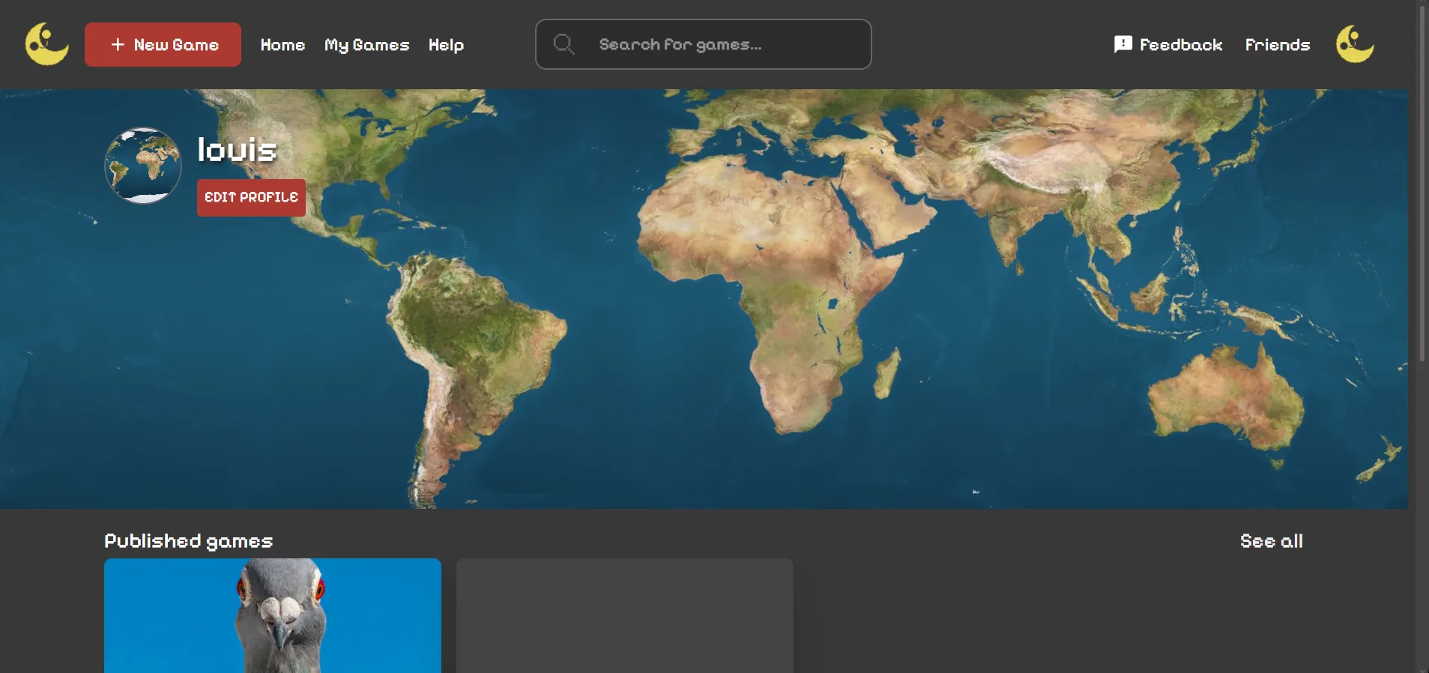Image resolution: width=1429 pixels, height=673 pixels.
Task: Open the Help section
Action: (x=446, y=45)
